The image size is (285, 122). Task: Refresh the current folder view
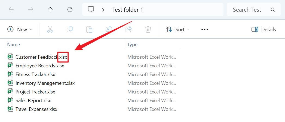pyautogui.click(x=70, y=10)
